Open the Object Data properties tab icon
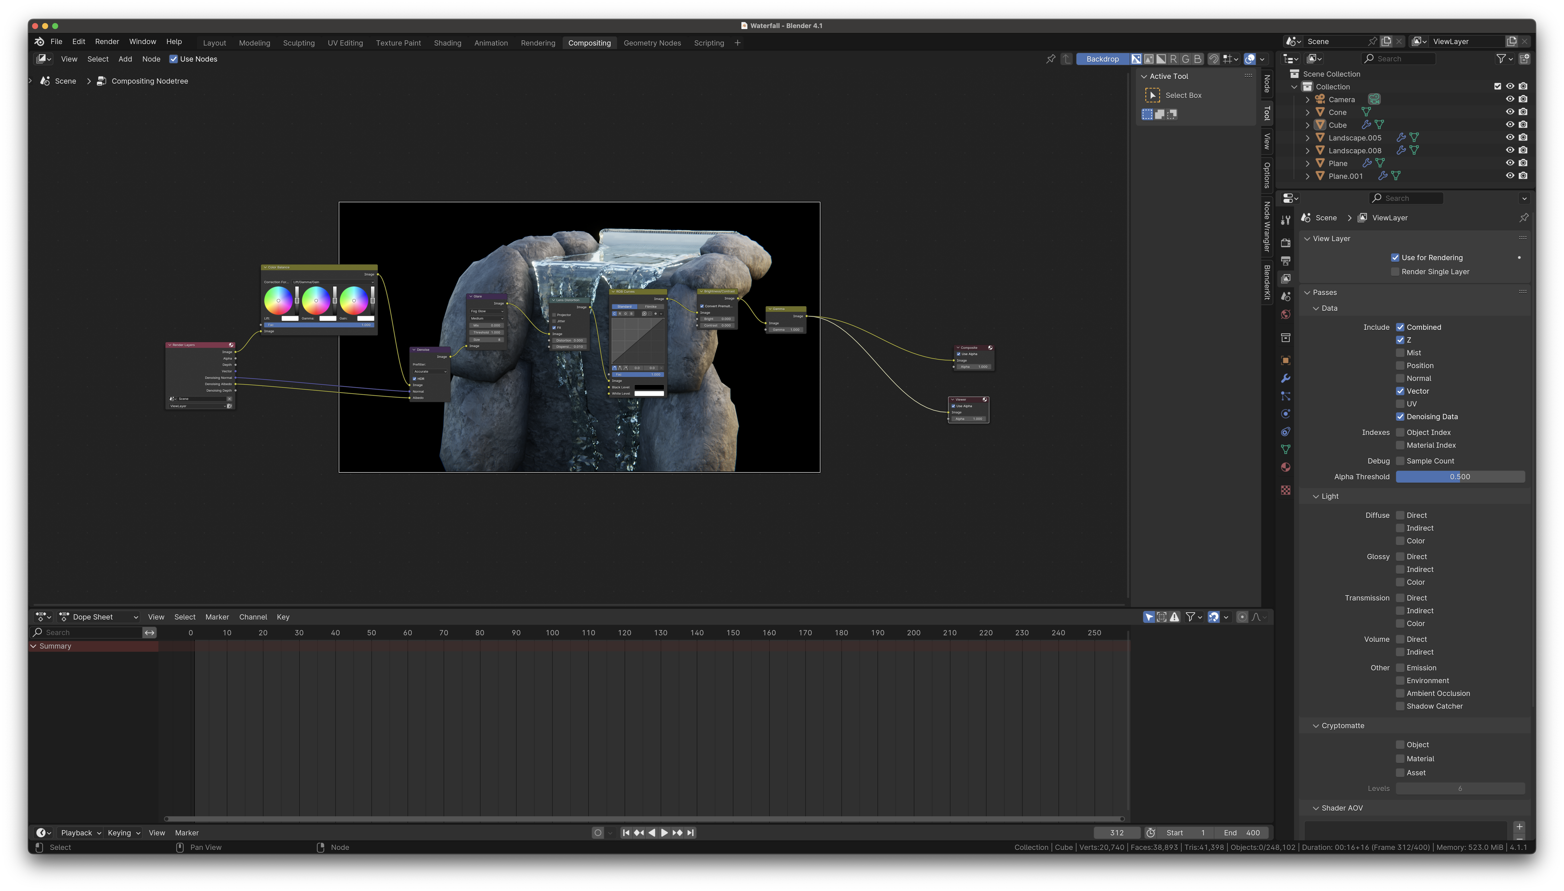 [1285, 449]
